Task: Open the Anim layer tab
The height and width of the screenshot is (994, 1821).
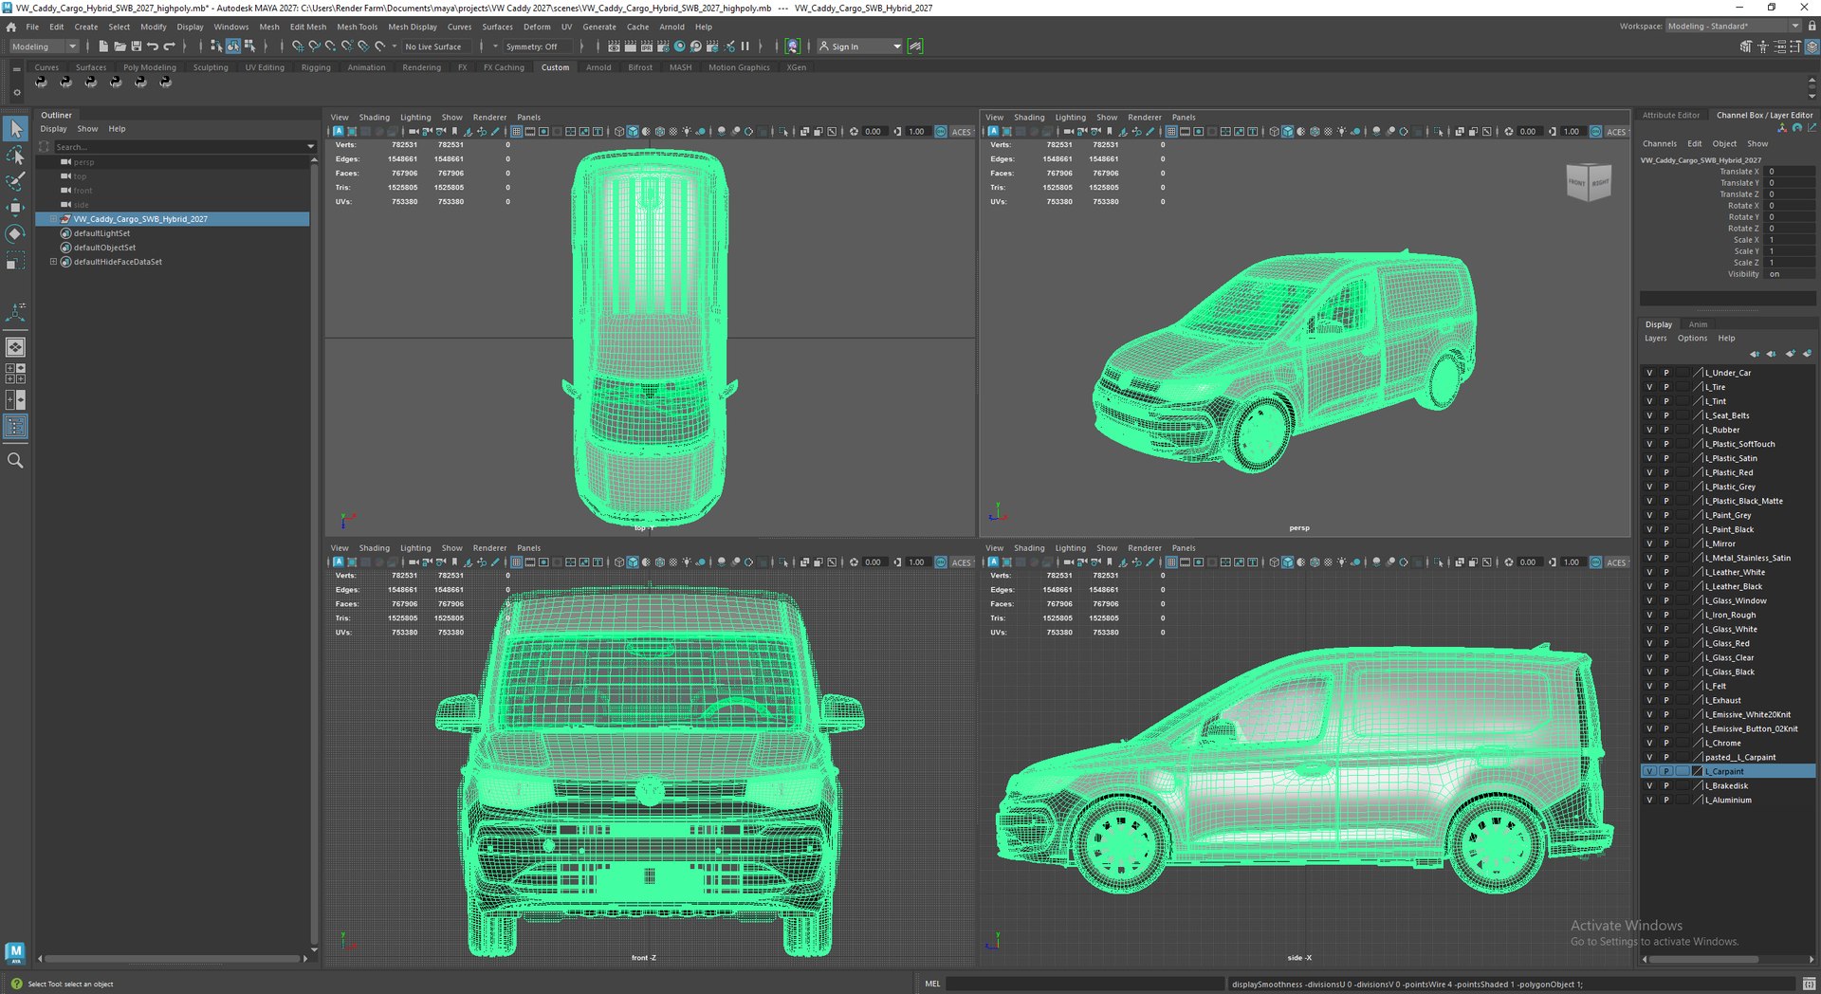Action: tap(1698, 324)
